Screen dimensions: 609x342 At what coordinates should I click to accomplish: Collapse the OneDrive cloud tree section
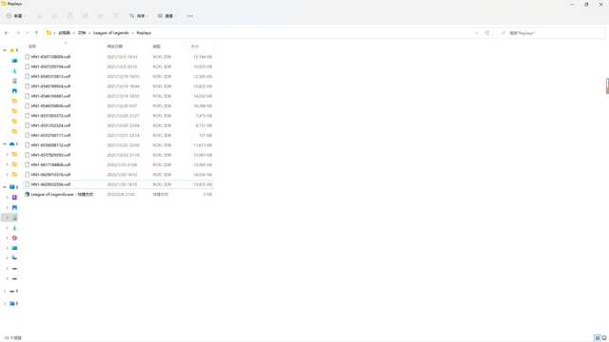tap(5, 144)
